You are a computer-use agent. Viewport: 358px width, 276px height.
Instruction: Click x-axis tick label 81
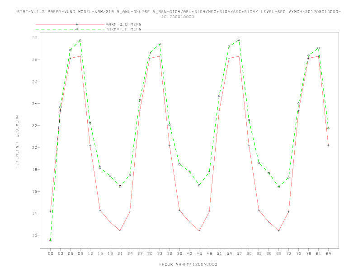pos(319,253)
